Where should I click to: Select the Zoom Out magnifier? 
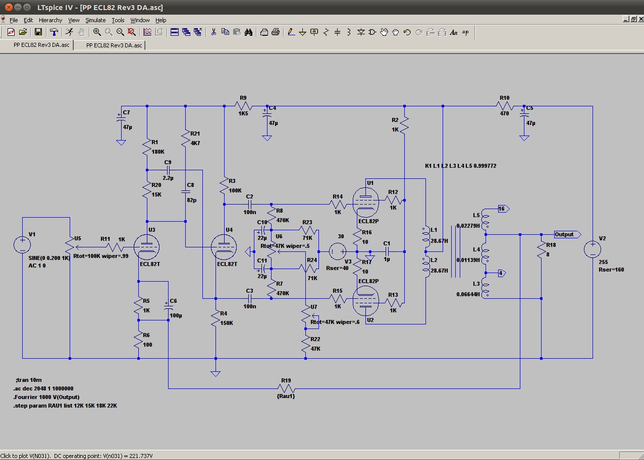pyautogui.click(x=120, y=32)
